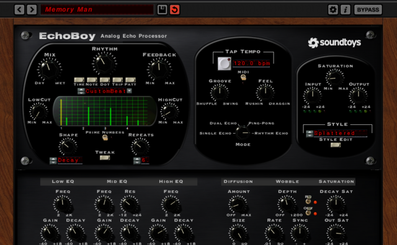Click the Tweak button

coord(105,158)
